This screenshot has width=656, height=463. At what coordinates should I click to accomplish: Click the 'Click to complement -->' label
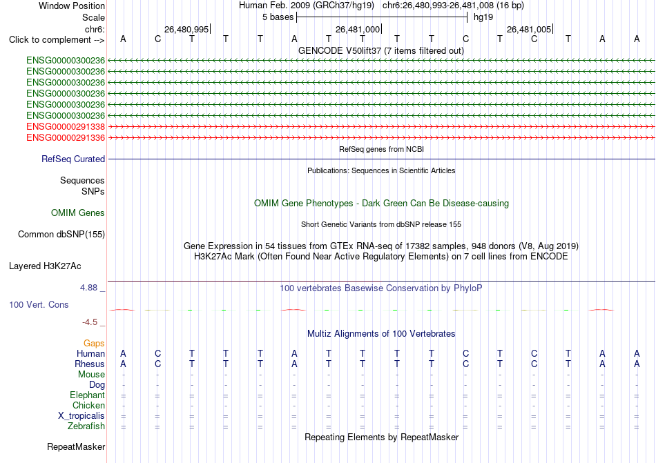(x=57, y=40)
